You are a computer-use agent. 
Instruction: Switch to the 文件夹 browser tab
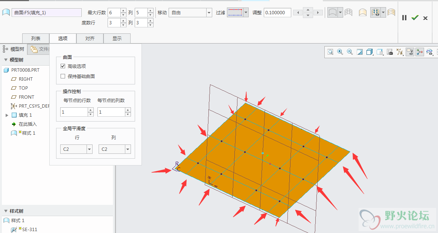[39, 49]
